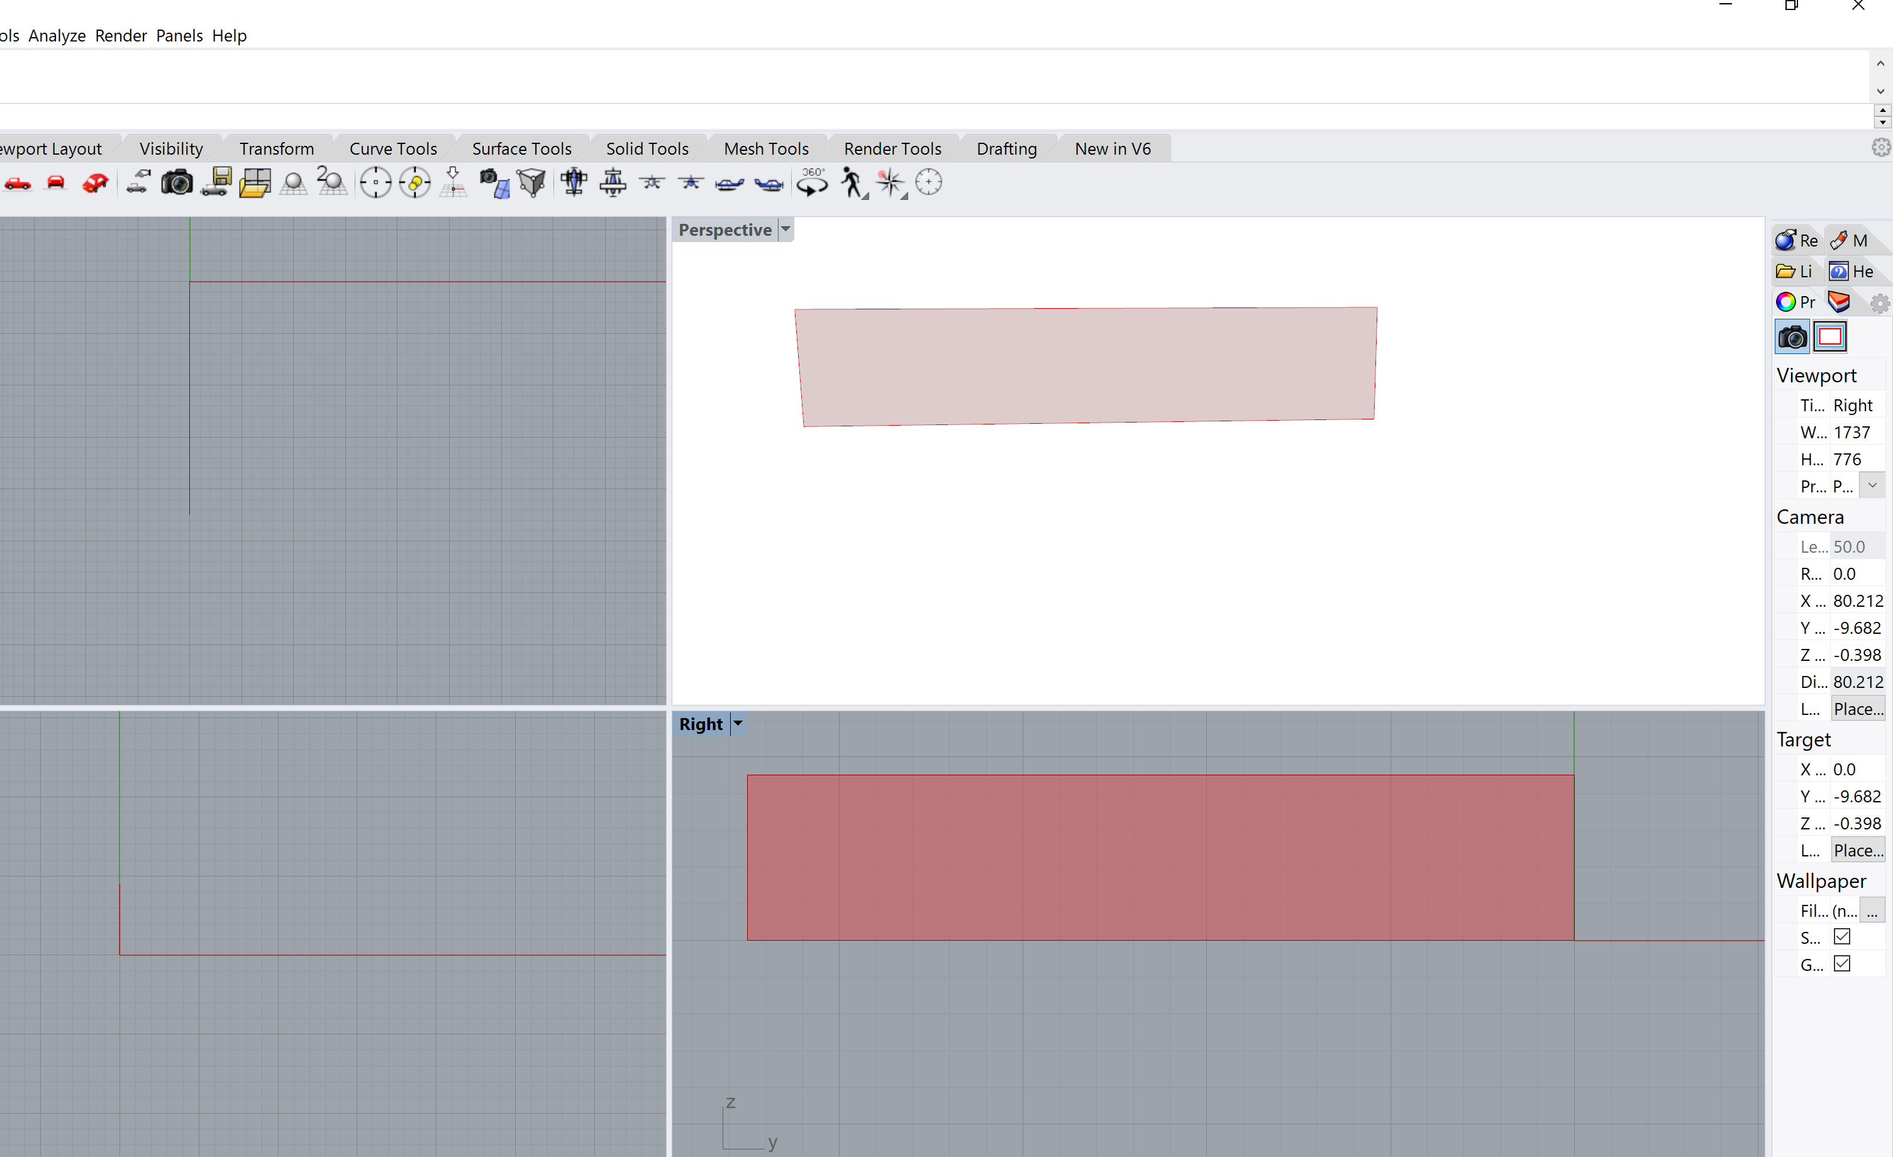Click the car with floppy disk icon
The width and height of the screenshot is (1893, 1157).
[216, 183]
